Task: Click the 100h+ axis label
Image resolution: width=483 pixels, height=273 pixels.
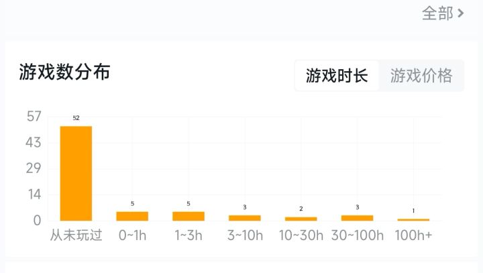Action: 413,235
